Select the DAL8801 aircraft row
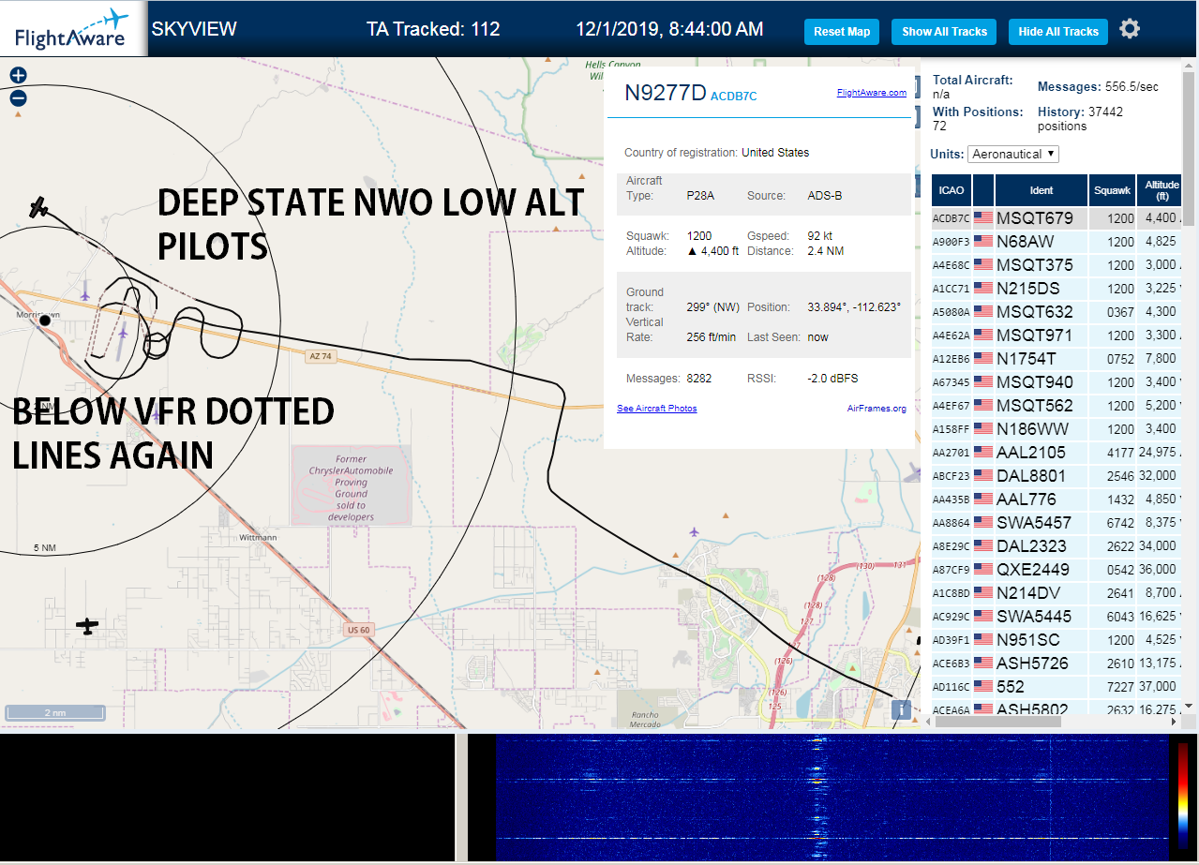This screenshot has width=1199, height=865. click(x=1057, y=476)
